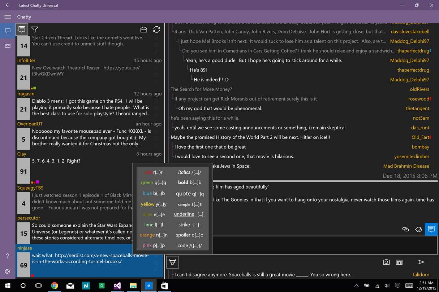
Task: Open File Explorer from taskbar
Action: pyautogui.click(x=133, y=286)
